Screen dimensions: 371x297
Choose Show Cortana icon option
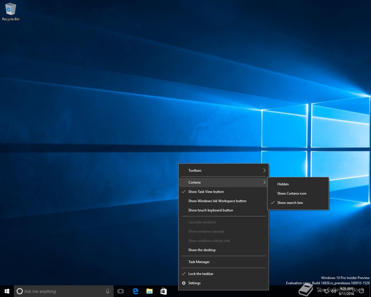click(x=292, y=193)
